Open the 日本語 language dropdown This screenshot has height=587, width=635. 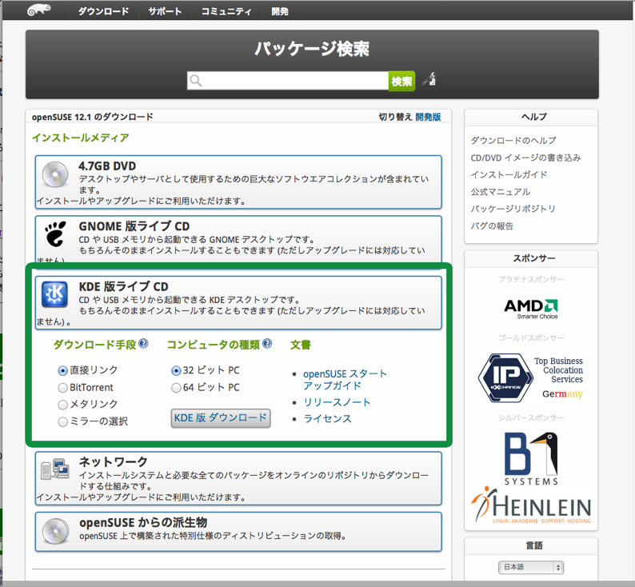531,567
